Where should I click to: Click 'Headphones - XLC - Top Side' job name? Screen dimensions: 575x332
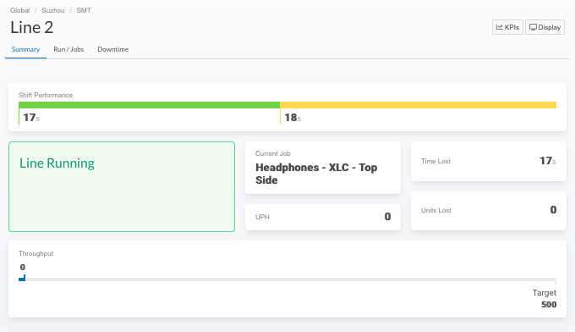(316, 174)
